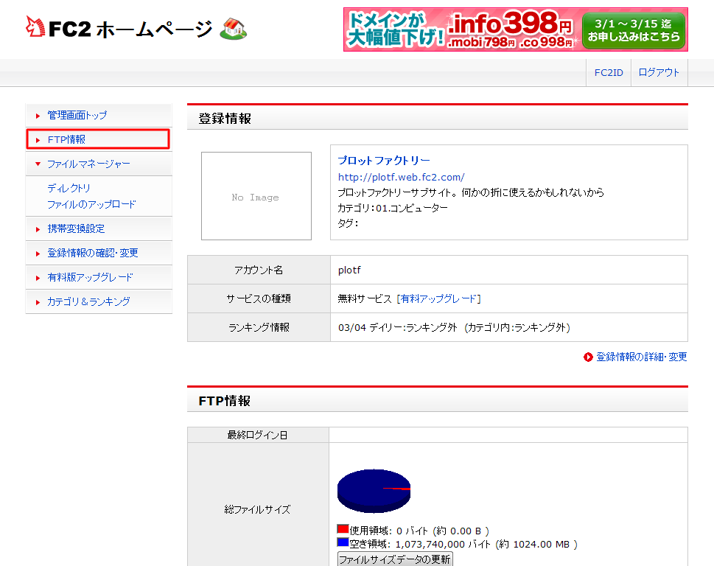Click the red circle arrow icon near 登録情報の詳細・変更

(x=588, y=357)
